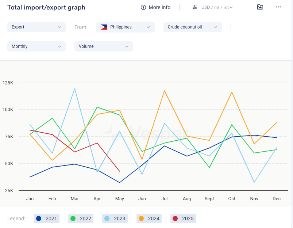Screen dimensions: 293x228
Task: Open the three-dot options menu
Action: [x=278, y=7]
